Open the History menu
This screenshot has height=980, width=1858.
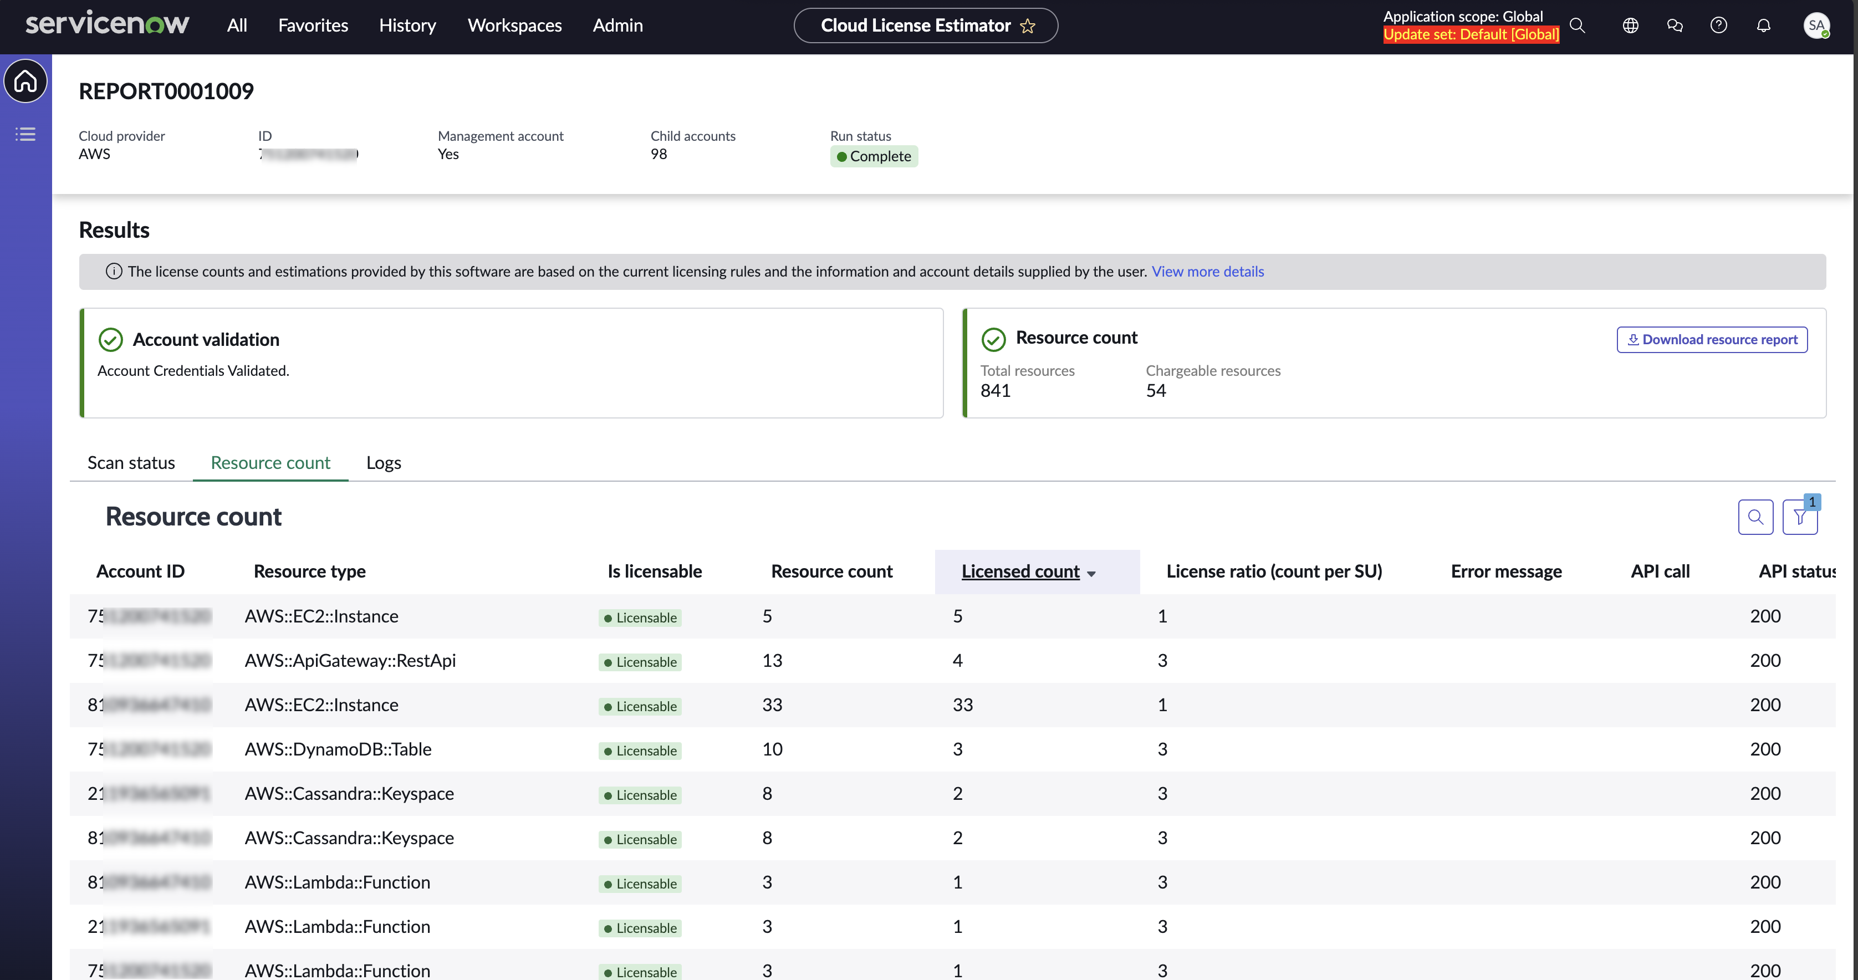pos(407,25)
